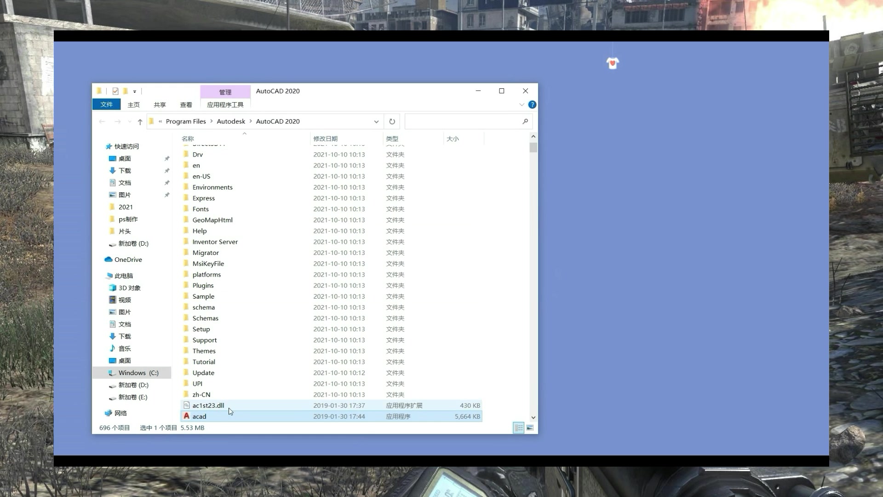Expand the address bar history dropdown
Viewport: 883px width, 497px height.
click(x=376, y=121)
